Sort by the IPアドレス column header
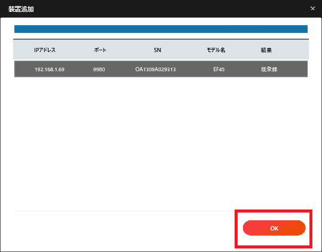This screenshot has width=322, height=252. 45,50
